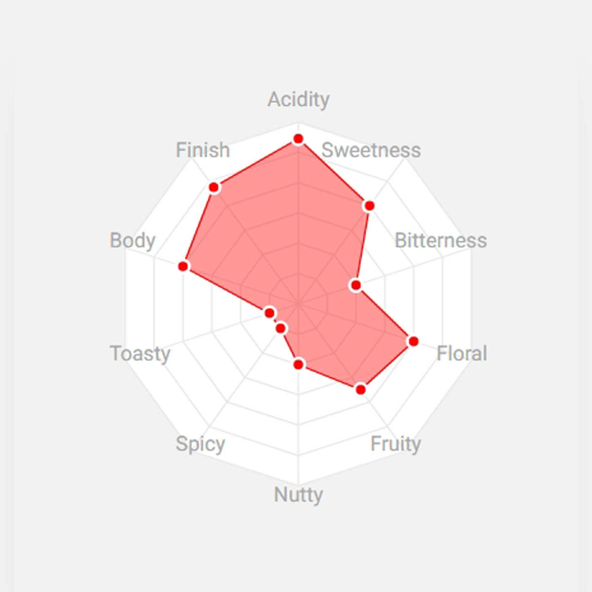Select the Finish axis label
The width and height of the screenshot is (592, 592).
click(x=203, y=150)
